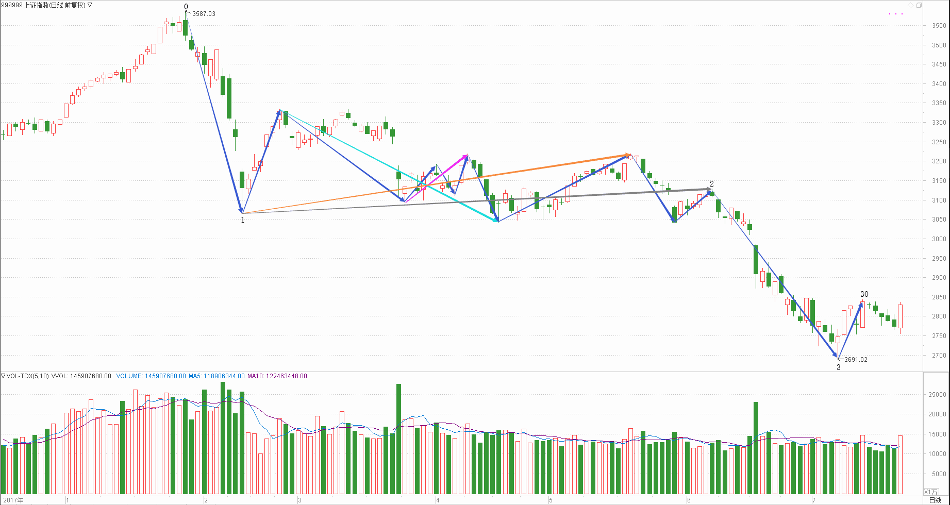
Task: Expand the VOL-TDX indicator dropdown triangle
Action: (3, 376)
